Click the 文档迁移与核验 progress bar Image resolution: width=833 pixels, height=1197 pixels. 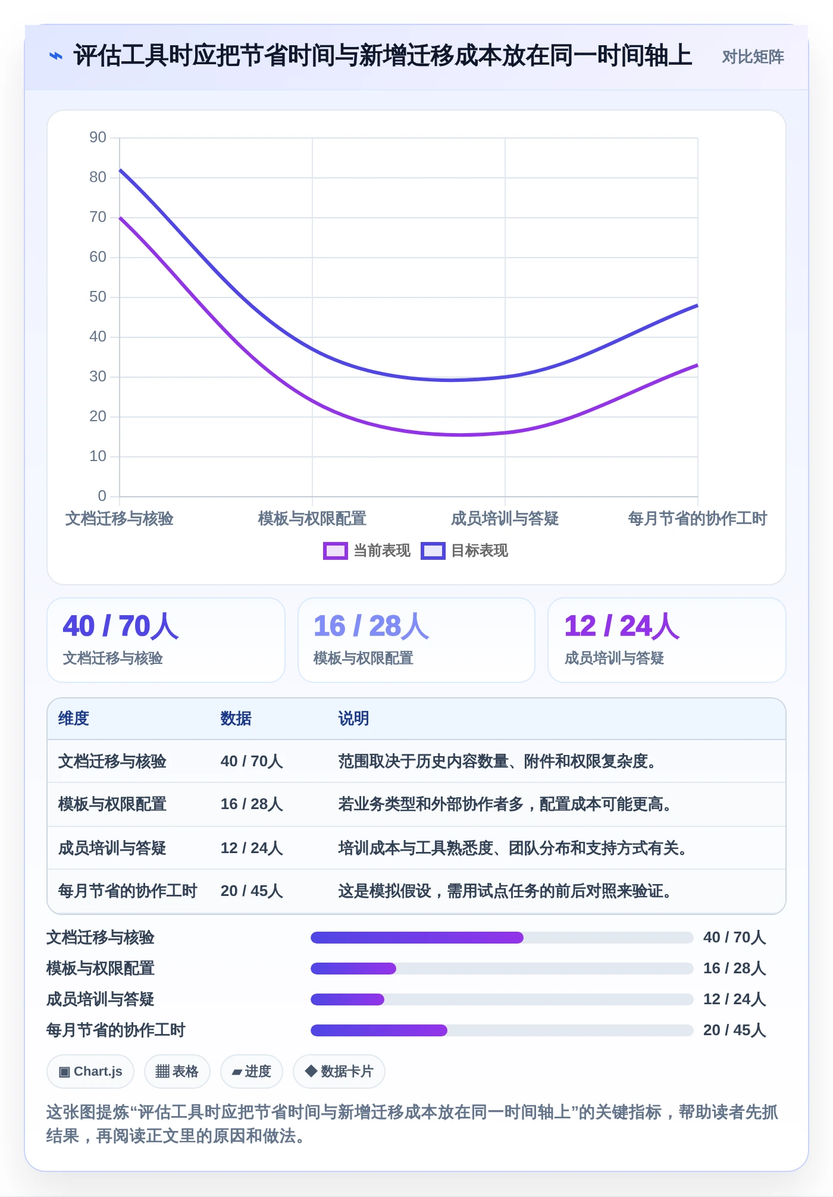tap(502, 938)
